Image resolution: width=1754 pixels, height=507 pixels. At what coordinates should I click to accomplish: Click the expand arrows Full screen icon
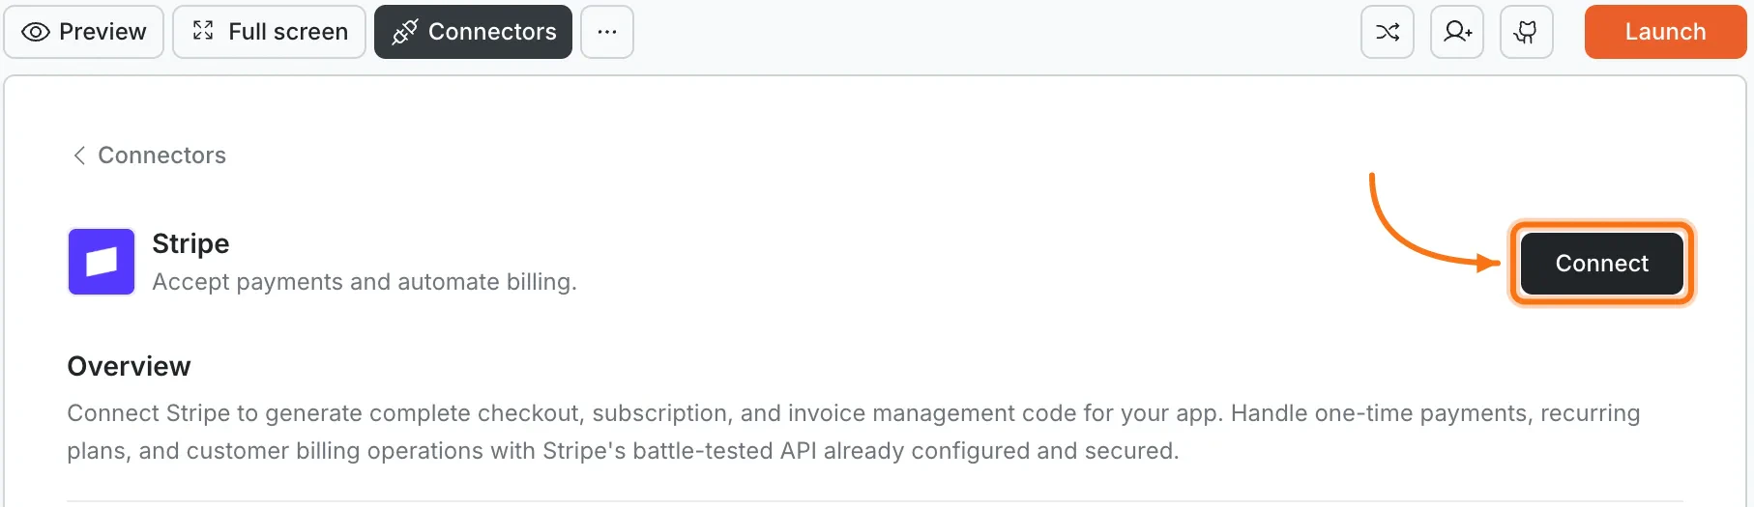[x=203, y=31]
